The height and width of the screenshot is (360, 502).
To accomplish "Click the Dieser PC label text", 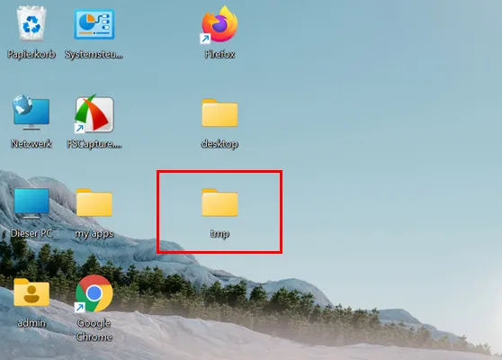I will pos(31,233).
